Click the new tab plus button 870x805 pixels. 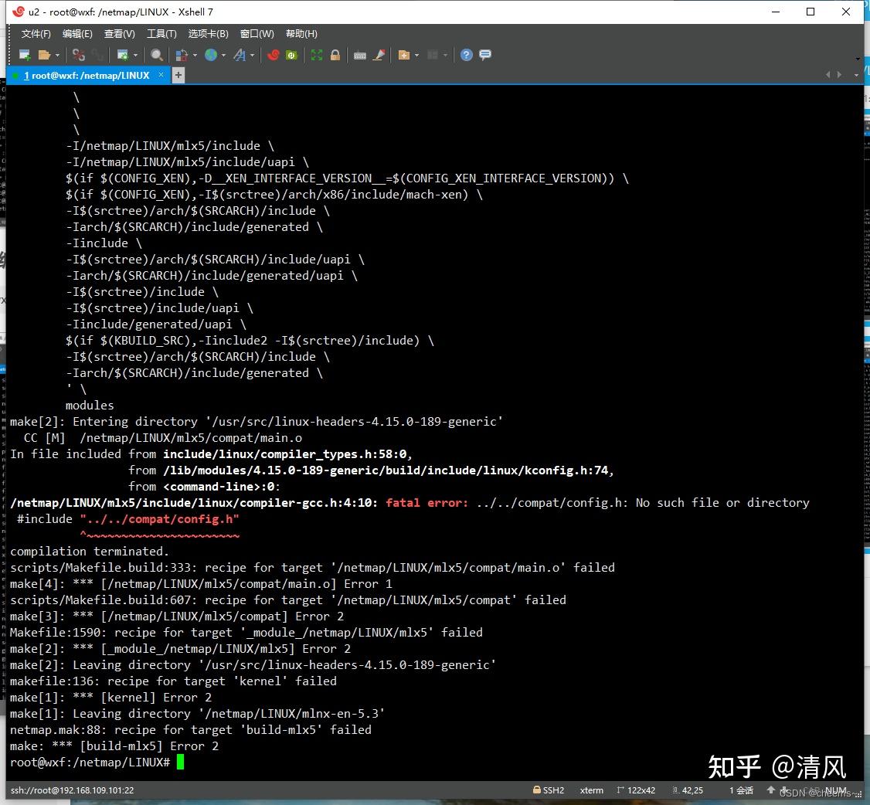178,75
